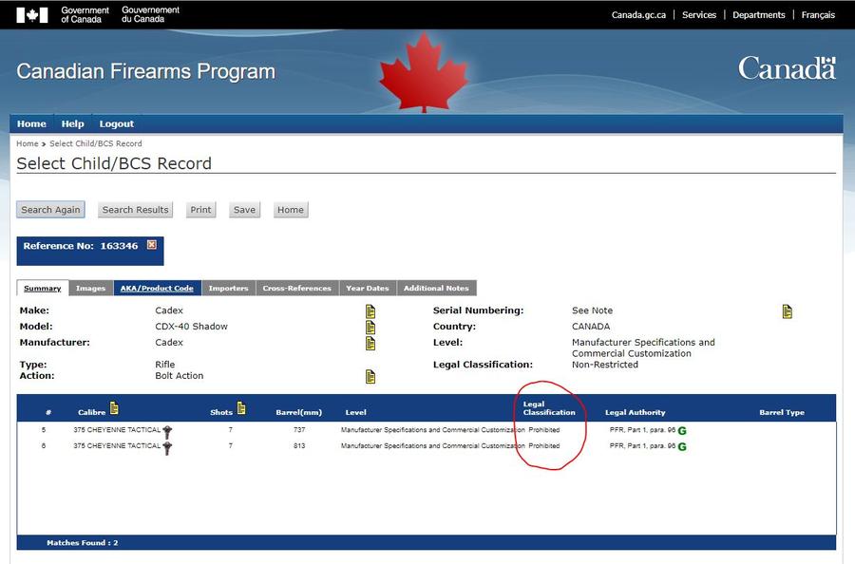Viewport: 855px width, 564px height.
Task: Click the Prohibited classification in the 737 mm row
Action: [544, 430]
